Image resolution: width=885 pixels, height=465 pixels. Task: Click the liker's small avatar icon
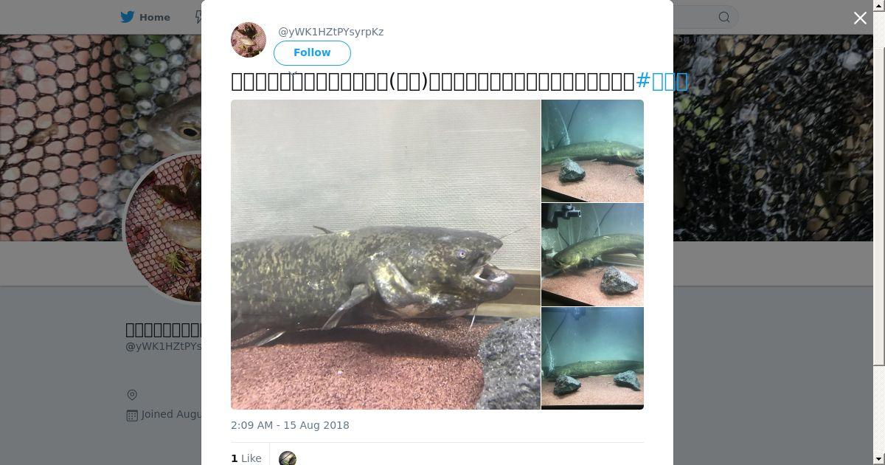(x=288, y=458)
